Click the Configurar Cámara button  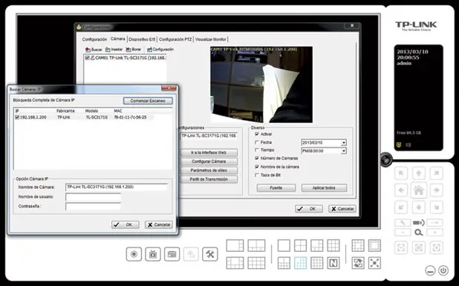[209, 162]
